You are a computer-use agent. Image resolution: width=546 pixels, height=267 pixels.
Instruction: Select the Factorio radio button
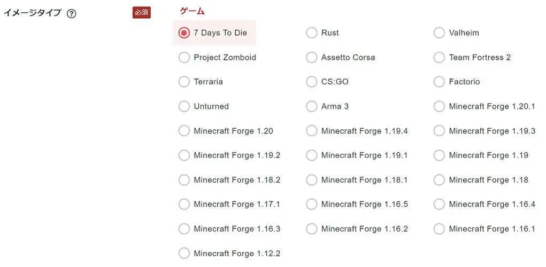click(439, 82)
